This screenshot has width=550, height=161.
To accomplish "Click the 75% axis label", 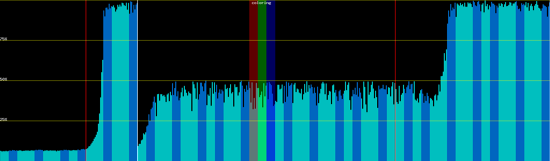I will click(3, 39).
